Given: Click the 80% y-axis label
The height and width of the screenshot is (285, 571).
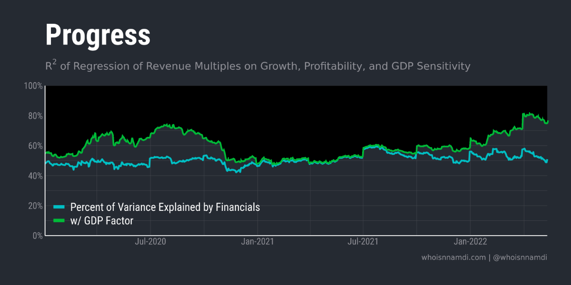Looking at the screenshot, I should coord(35,116).
